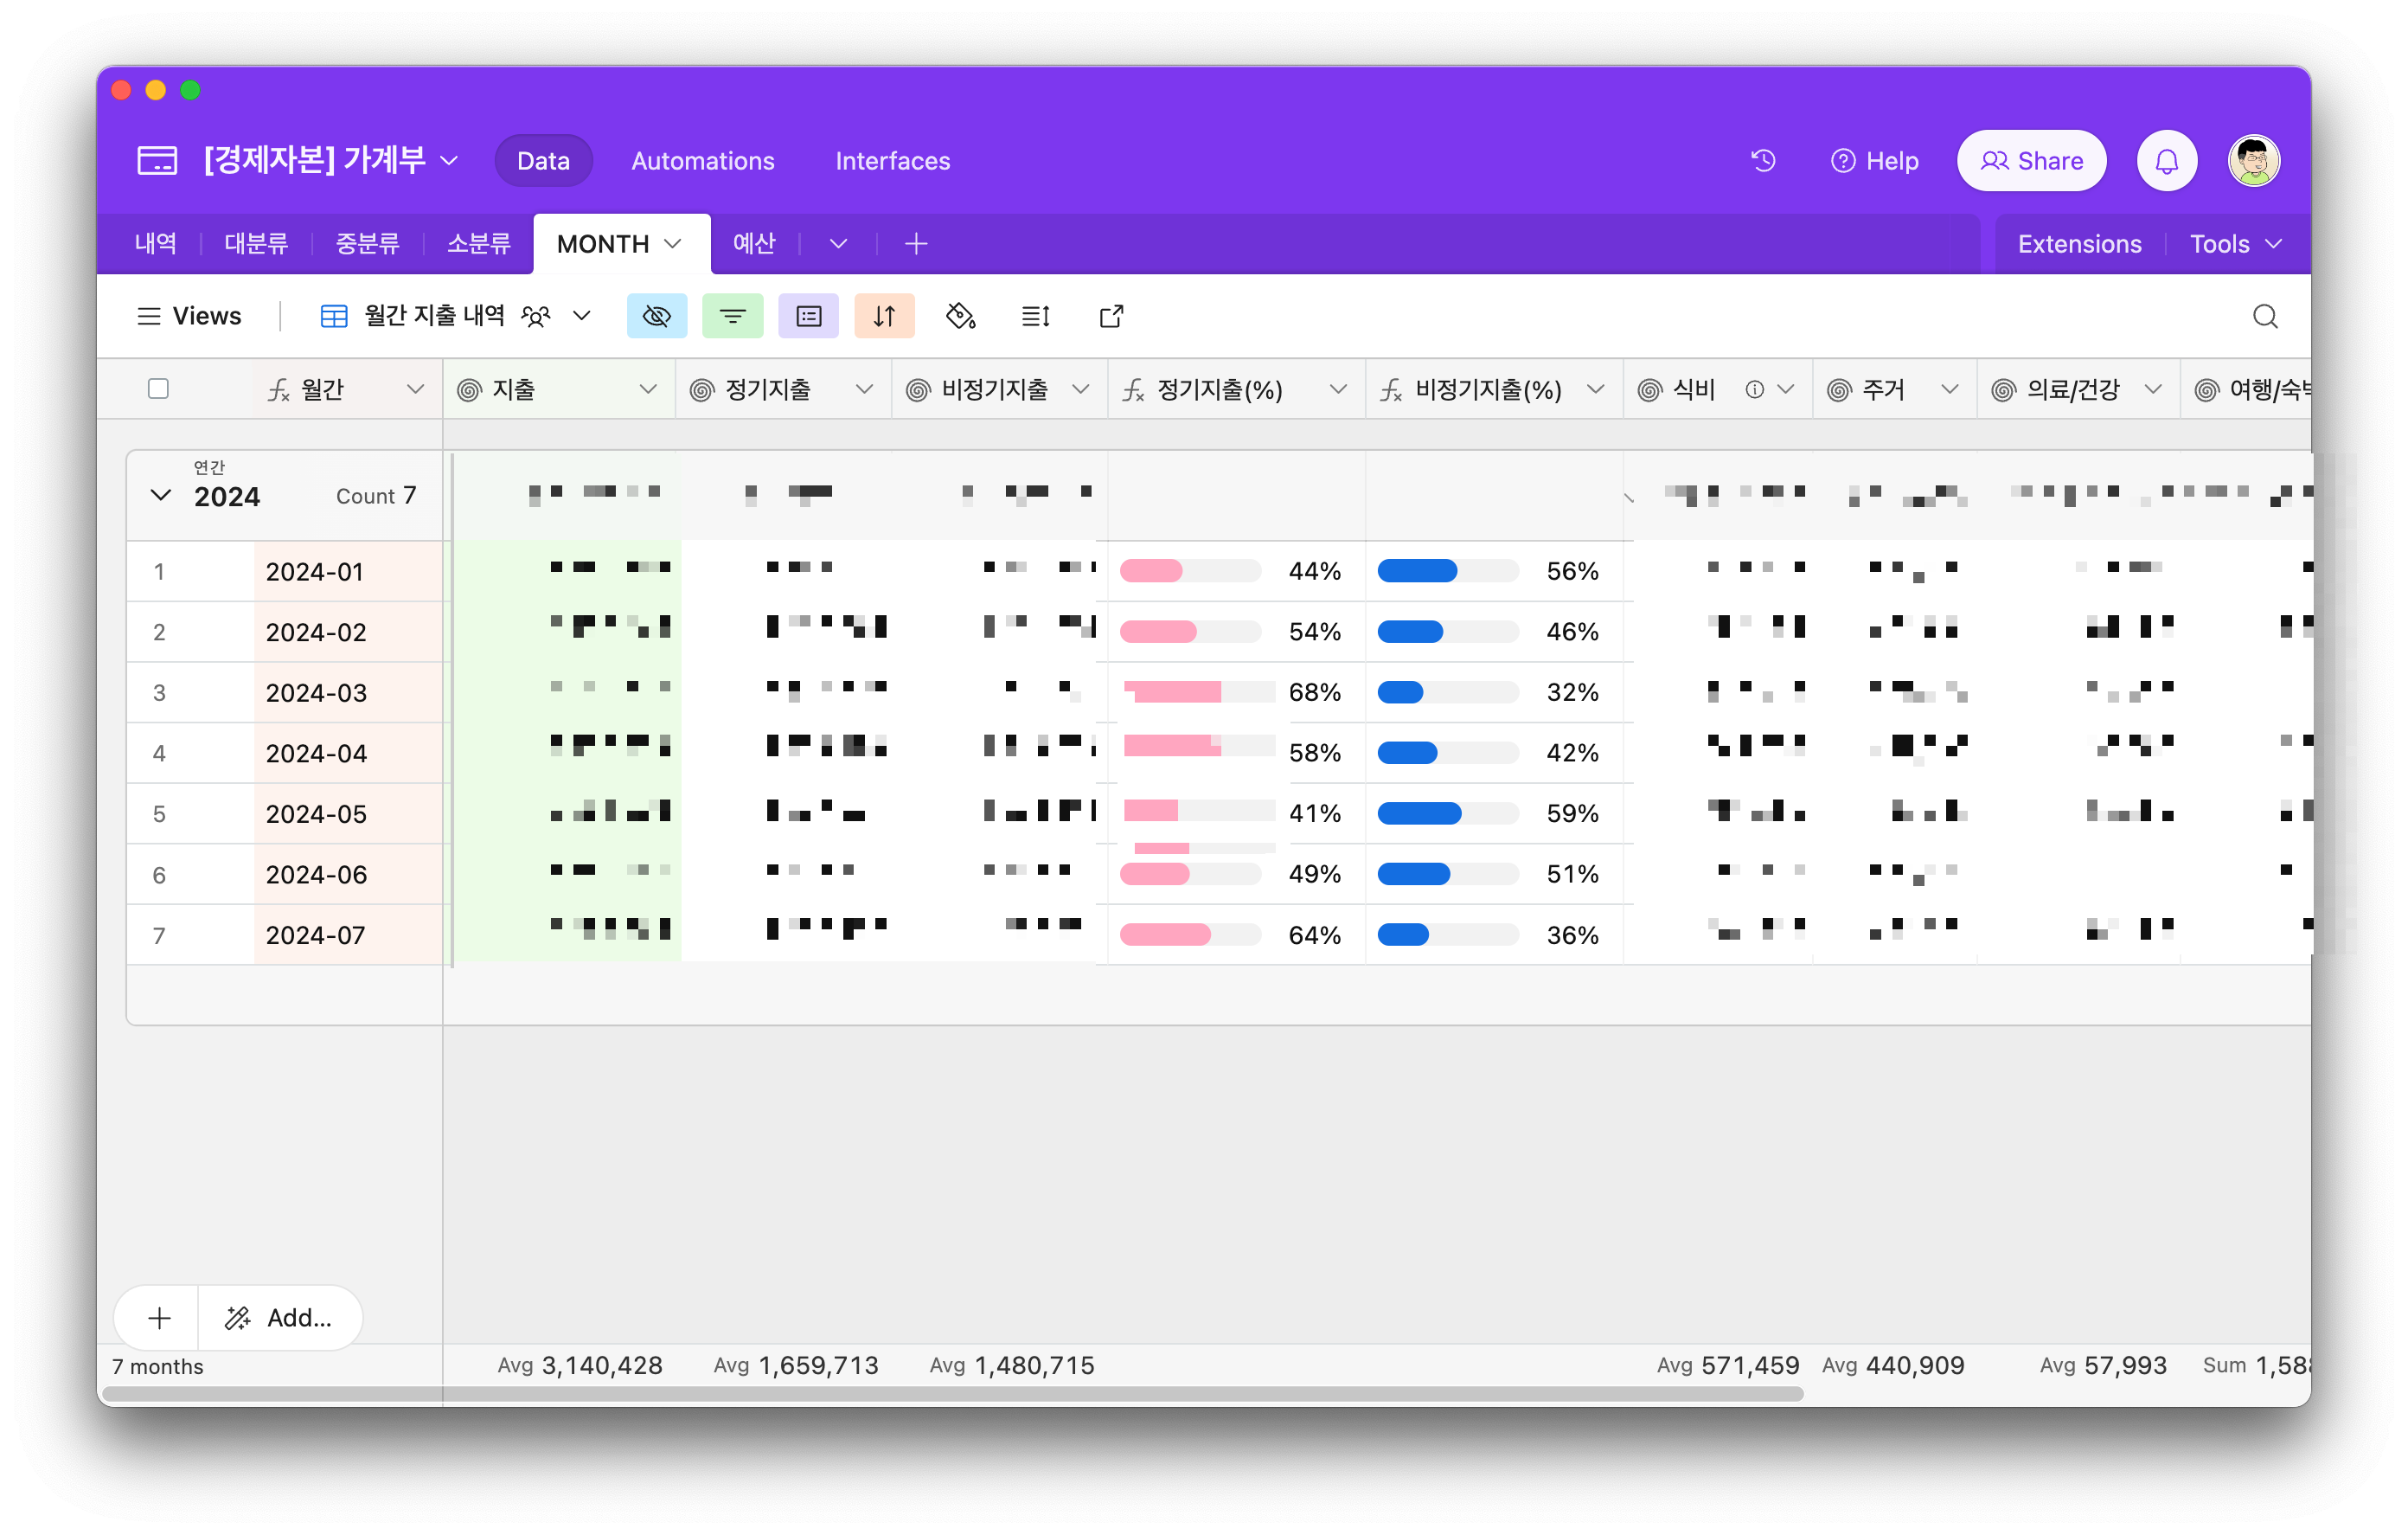2408x1535 pixels.
Task: Open the Automations tab
Action: coord(702,161)
